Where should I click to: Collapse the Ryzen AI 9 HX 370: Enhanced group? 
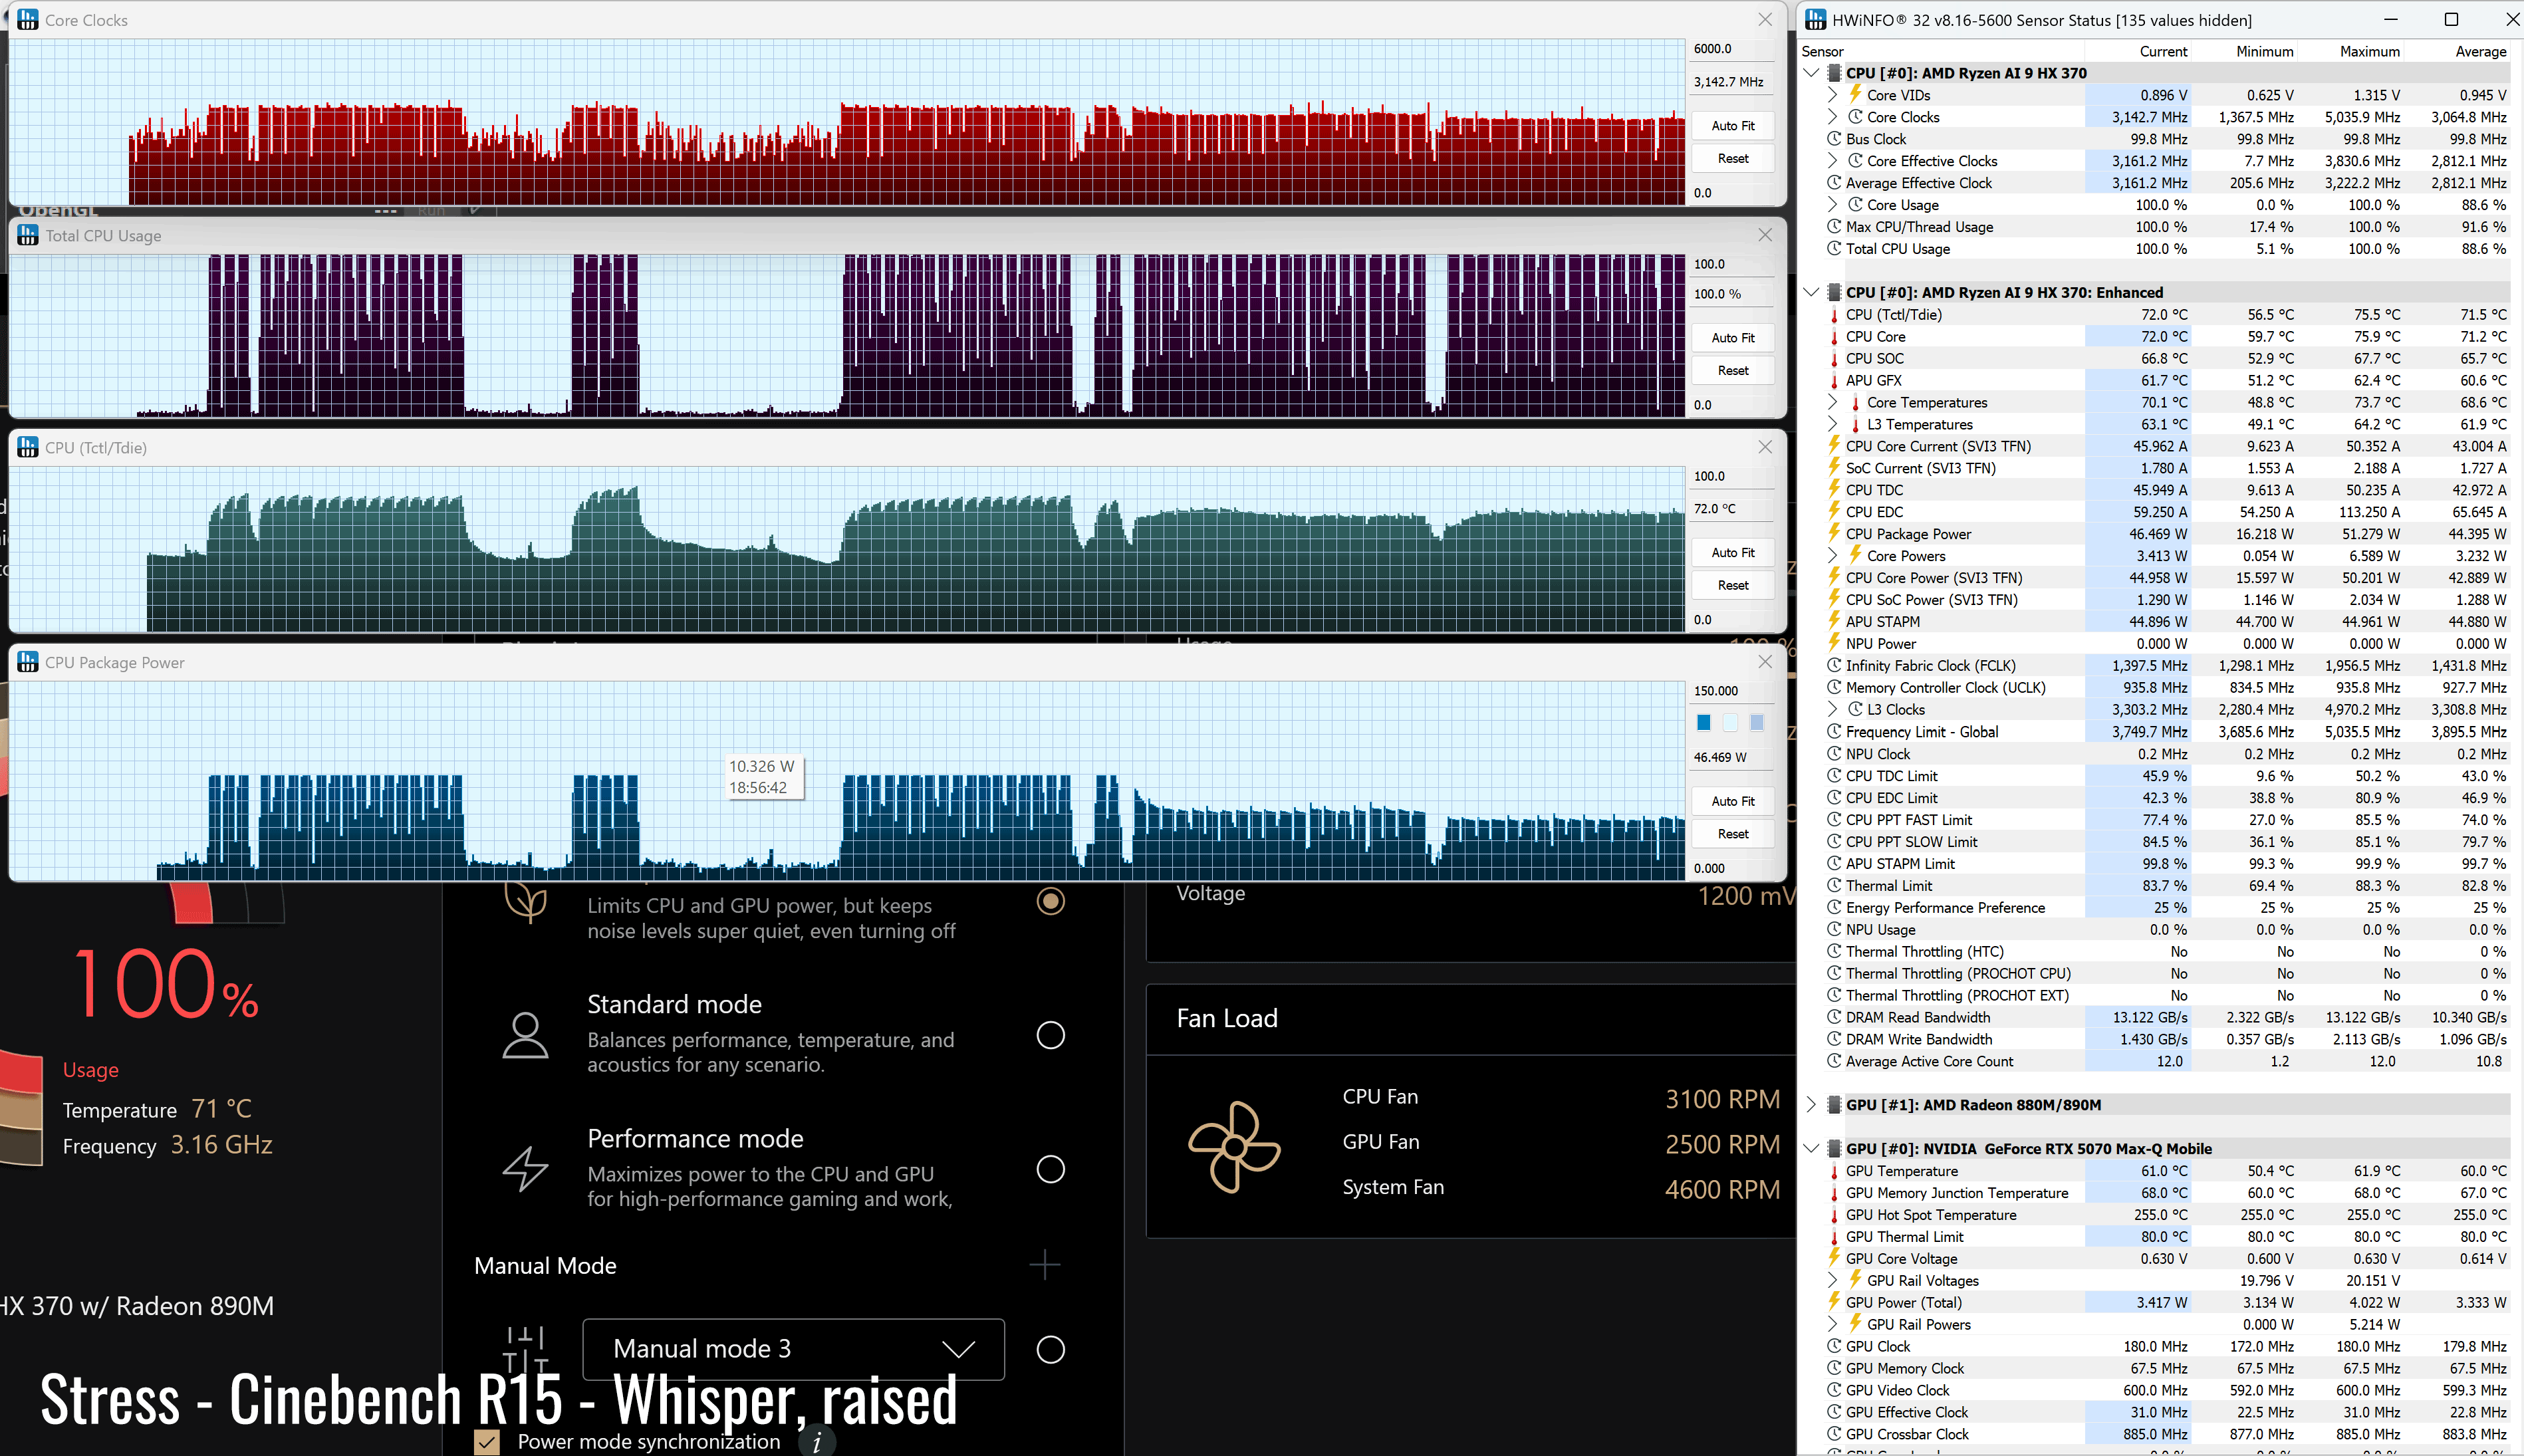(x=1811, y=293)
